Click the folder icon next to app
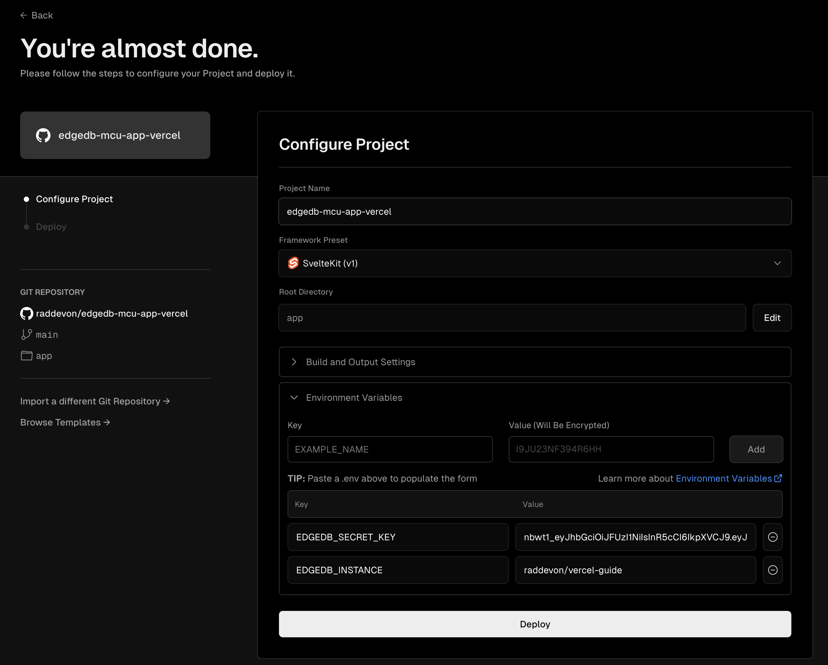Screen dimensions: 828x665 26,356
